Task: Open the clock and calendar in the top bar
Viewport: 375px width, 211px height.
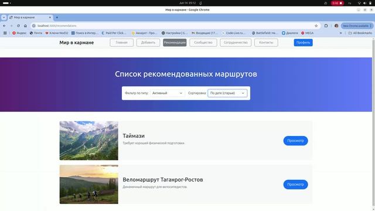Action: click(x=187, y=3)
